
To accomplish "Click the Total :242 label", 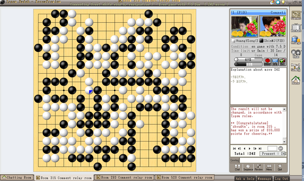I will pyautogui.click(x=245, y=153).
